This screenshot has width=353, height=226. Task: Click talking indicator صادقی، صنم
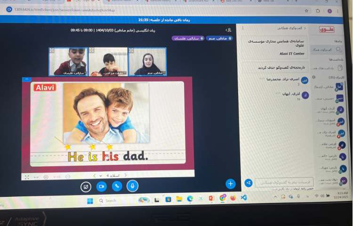219,38
